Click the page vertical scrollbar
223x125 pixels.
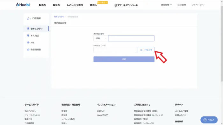tap(222, 44)
